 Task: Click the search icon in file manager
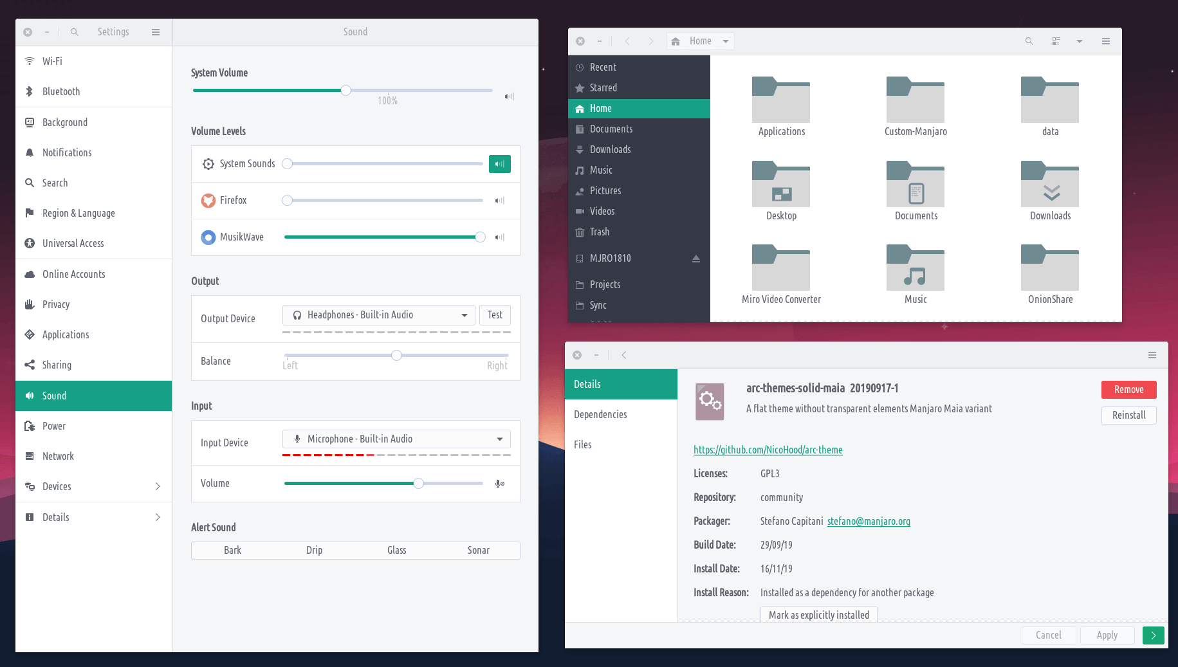[x=1029, y=41]
